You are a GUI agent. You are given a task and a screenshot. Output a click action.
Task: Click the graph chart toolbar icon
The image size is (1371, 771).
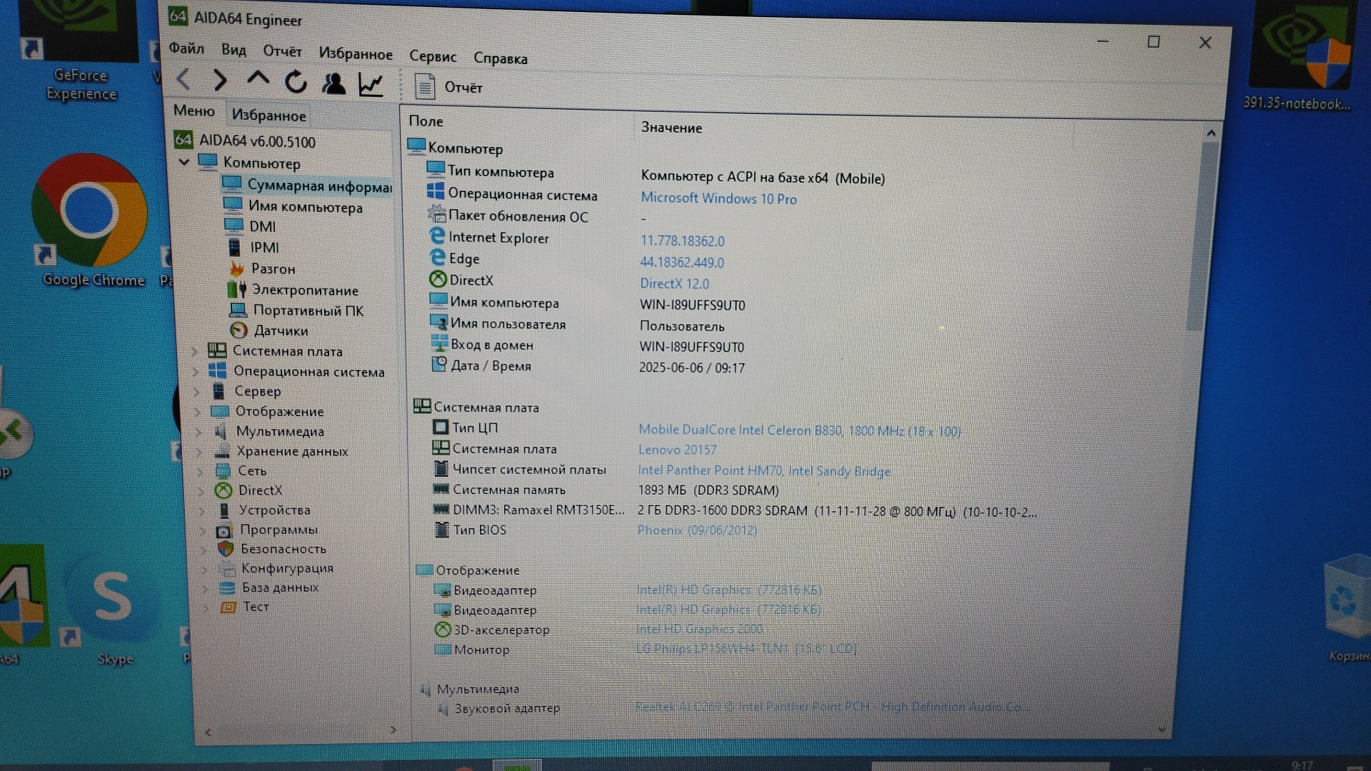click(x=371, y=85)
